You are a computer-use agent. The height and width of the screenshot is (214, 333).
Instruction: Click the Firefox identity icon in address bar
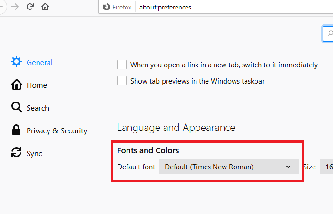107,7
